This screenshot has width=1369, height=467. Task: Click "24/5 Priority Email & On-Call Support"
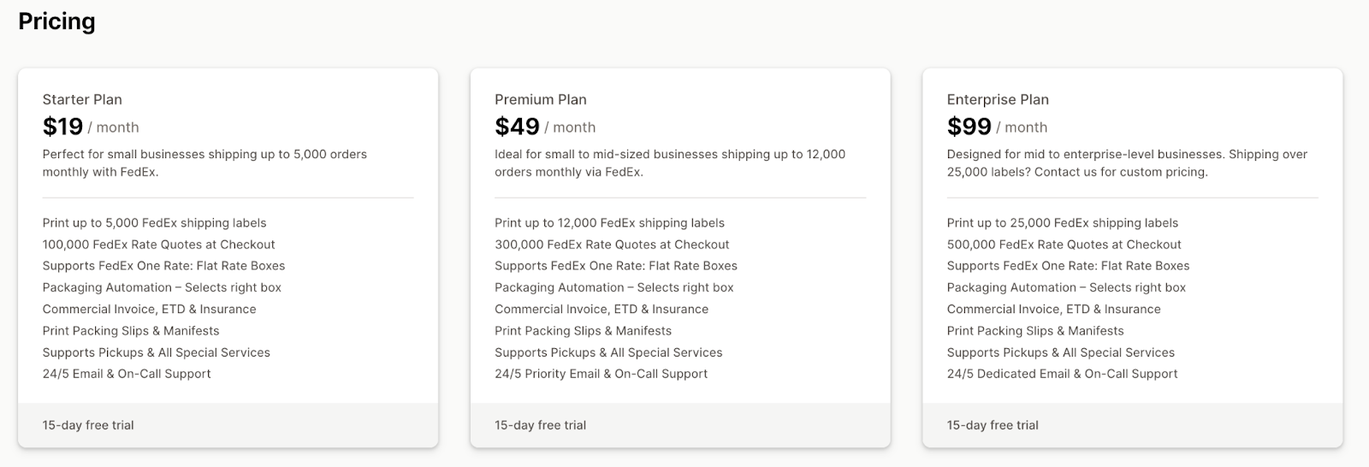tap(601, 374)
